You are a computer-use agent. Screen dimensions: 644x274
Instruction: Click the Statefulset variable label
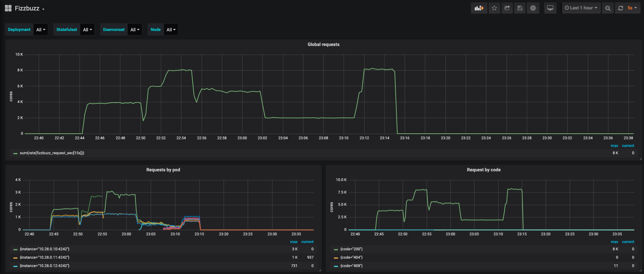(x=67, y=30)
